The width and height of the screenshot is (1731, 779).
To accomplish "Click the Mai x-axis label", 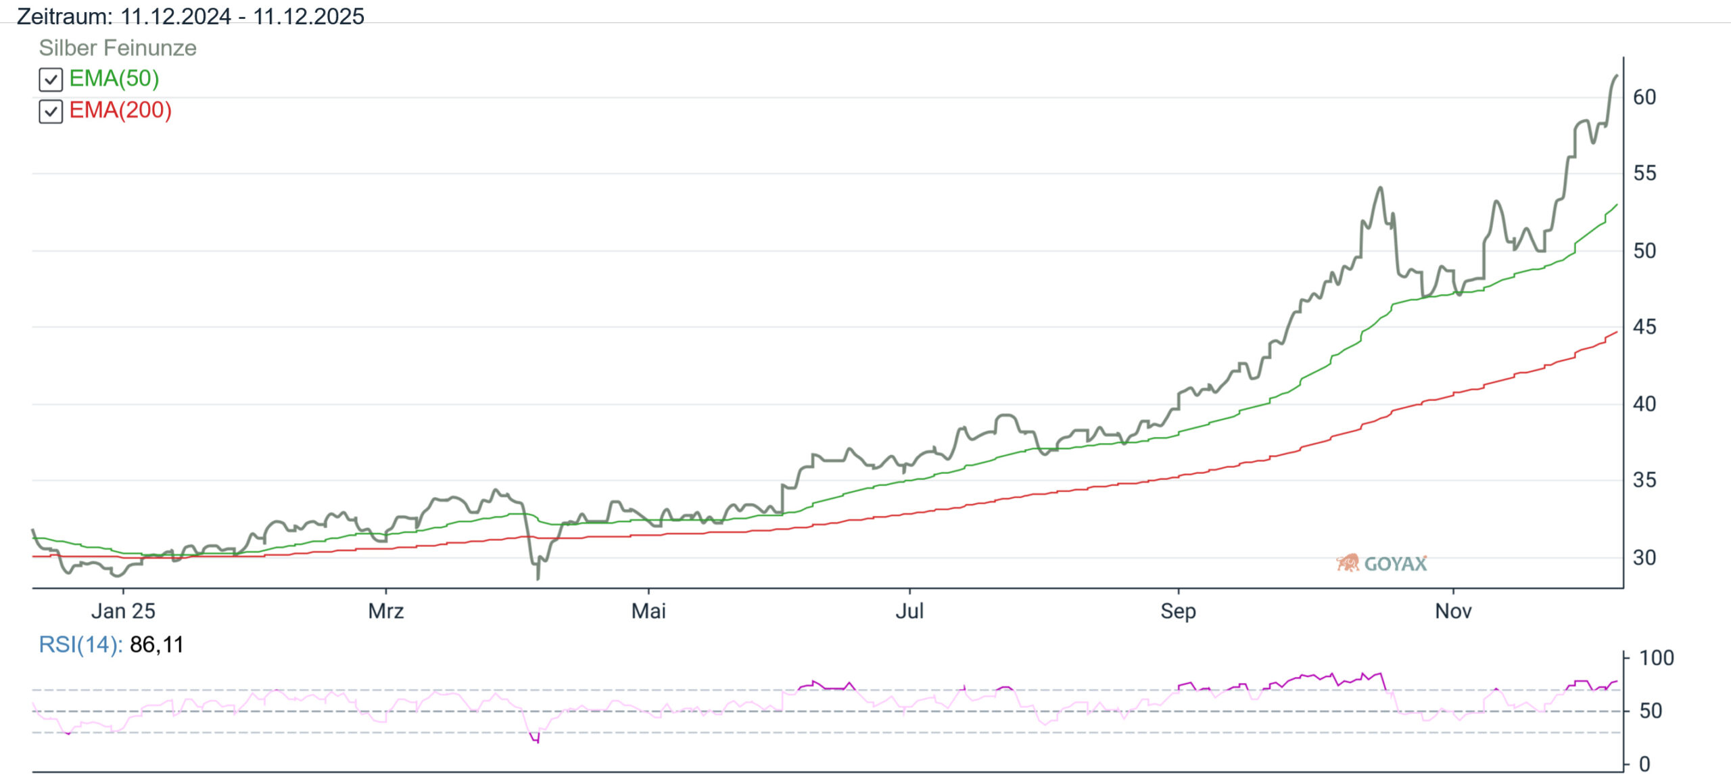I will click(648, 611).
